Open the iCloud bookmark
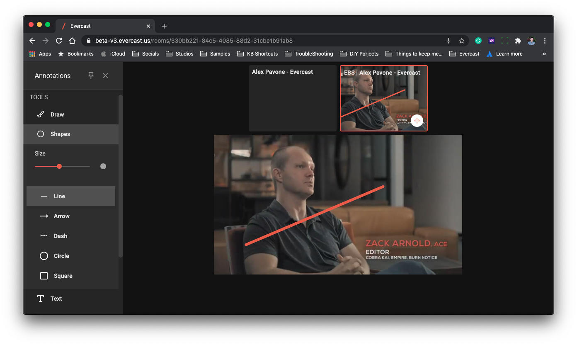 coord(113,53)
